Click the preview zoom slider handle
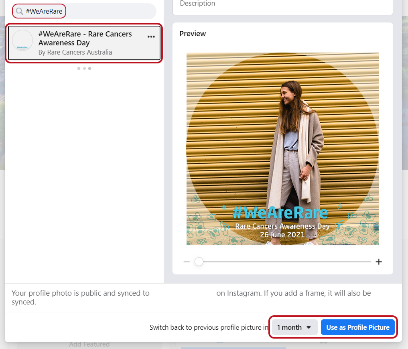Image resolution: width=408 pixels, height=349 pixels. (x=199, y=262)
